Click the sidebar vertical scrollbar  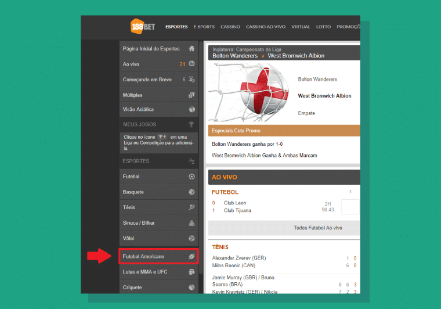[201, 157]
